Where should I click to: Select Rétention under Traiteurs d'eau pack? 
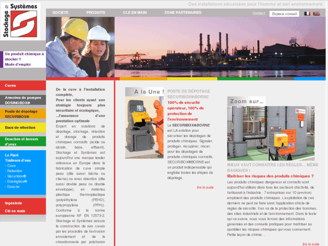point(14,171)
